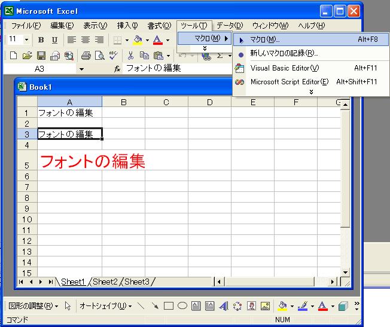Apply borders to selected cell
The height and width of the screenshot is (327, 390).
(117, 40)
